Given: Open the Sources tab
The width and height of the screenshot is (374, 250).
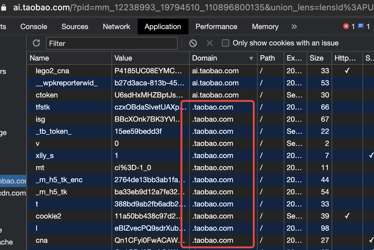Looking at the screenshot, I should pos(75,27).
